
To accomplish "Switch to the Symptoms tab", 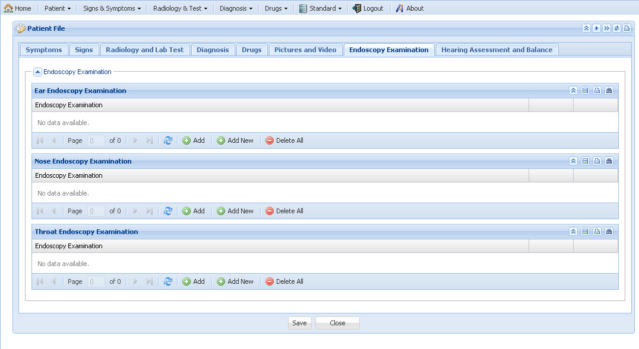I will 43,50.
